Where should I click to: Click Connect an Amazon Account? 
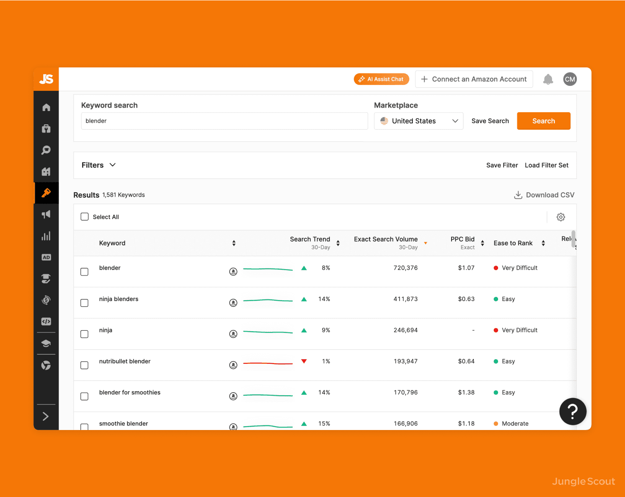tap(474, 79)
